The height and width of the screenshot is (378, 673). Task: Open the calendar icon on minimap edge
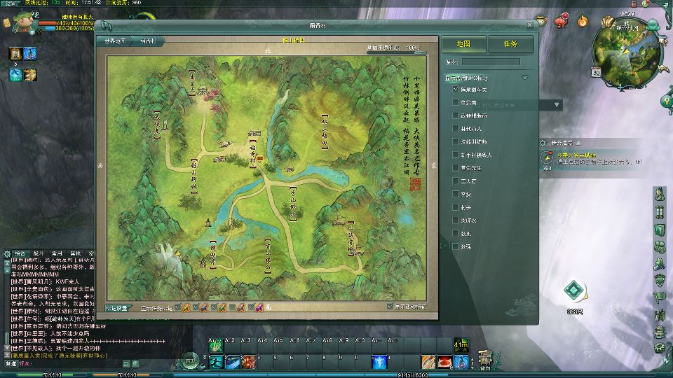point(597,72)
